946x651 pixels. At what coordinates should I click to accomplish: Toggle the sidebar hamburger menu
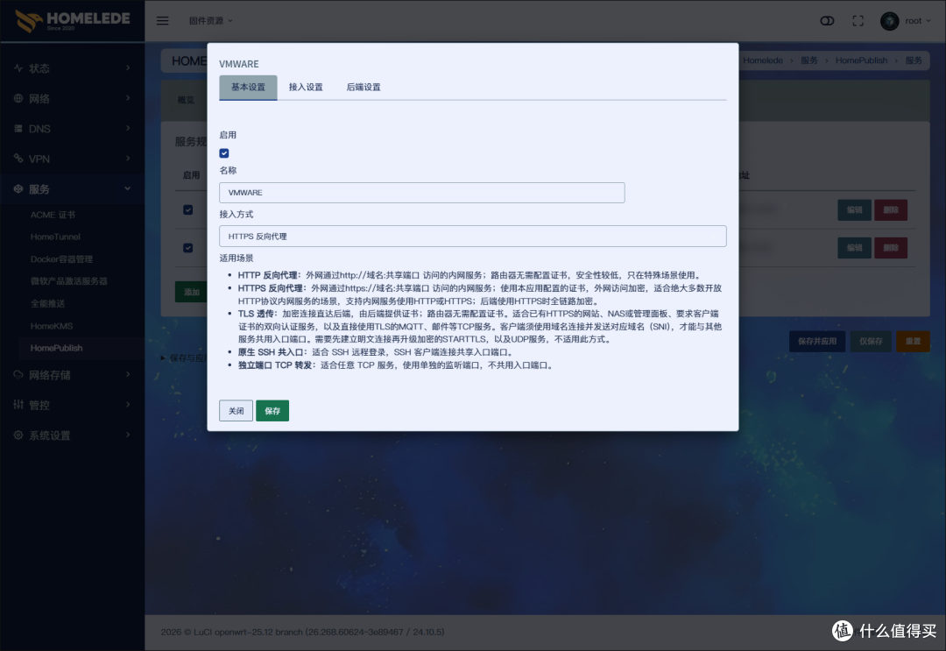[162, 20]
